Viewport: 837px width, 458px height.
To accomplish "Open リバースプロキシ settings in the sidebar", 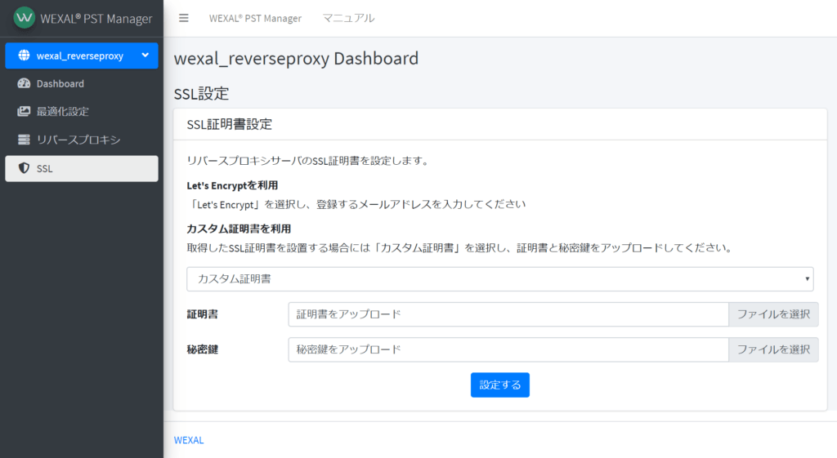I will coord(82,140).
